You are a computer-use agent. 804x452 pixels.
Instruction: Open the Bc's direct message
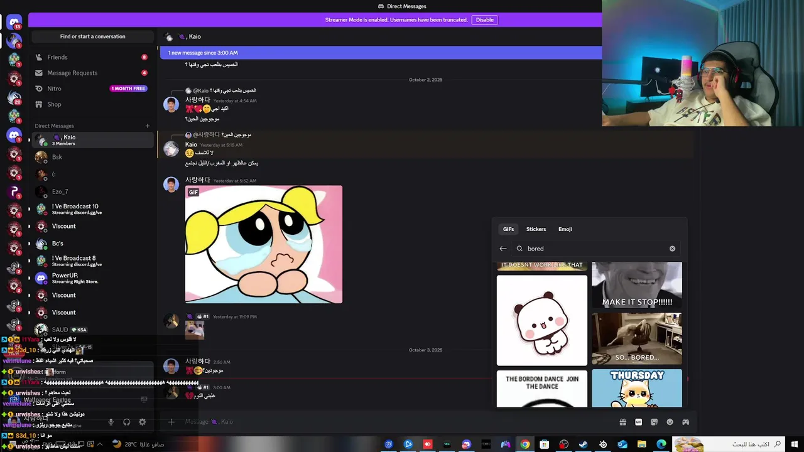point(92,244)
